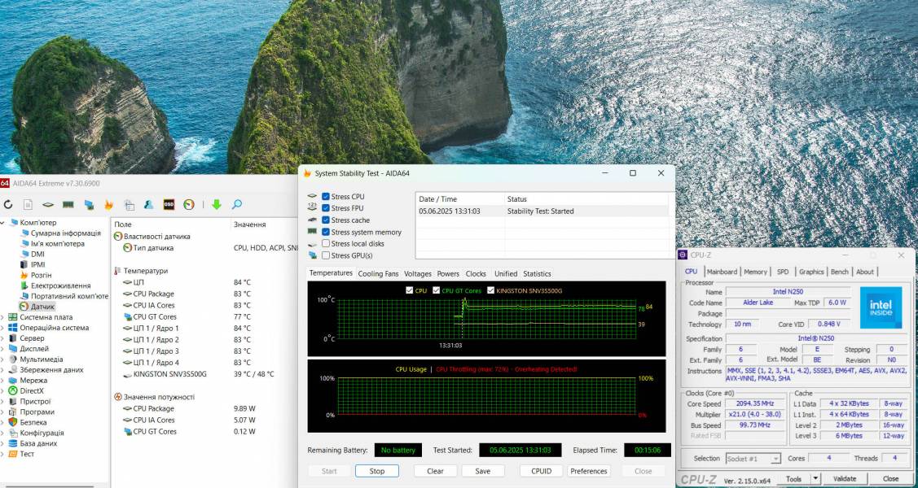The image size is (918, 488).
Task: Click the magnifier search icon in AIDA64 toolbar
Action: click(x=236, y=204)
